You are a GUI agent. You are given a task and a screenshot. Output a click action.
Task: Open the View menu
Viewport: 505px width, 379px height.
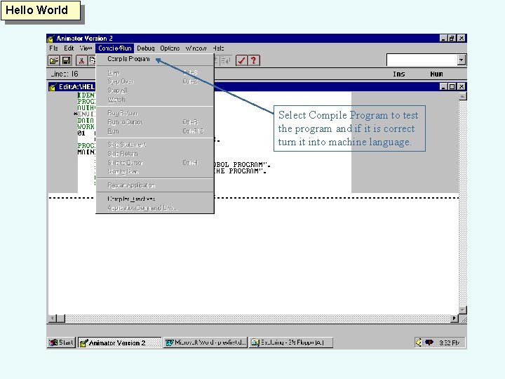[86, 48]
